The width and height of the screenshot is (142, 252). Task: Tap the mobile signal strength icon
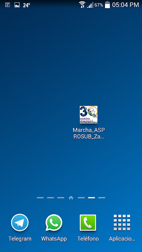pyautogui.click(x=90, y=5)
